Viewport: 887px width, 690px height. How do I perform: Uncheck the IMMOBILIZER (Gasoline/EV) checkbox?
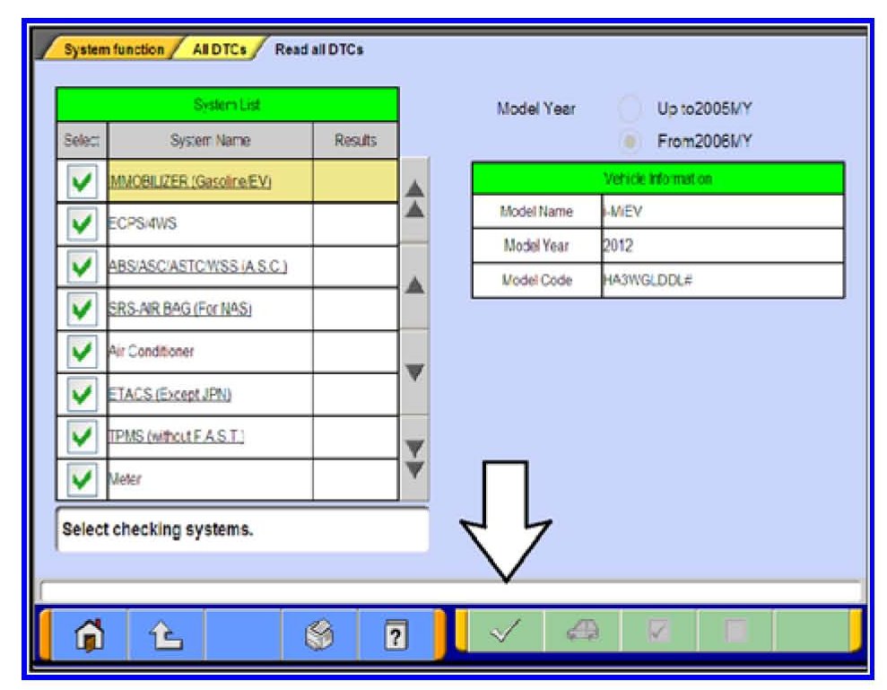tap(83, 182)
